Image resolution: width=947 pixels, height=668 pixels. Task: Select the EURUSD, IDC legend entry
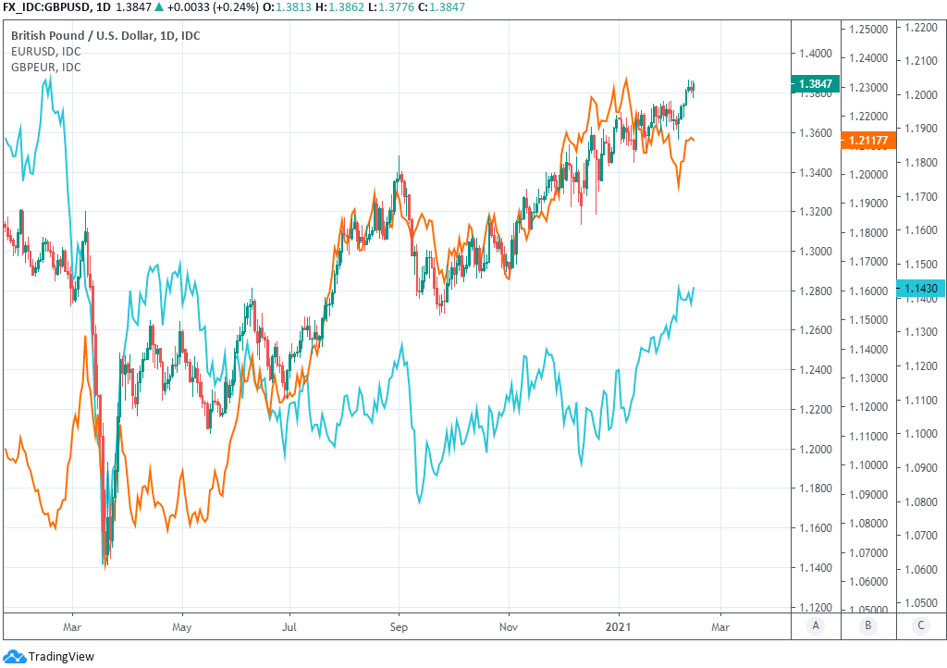pos(46,52)
